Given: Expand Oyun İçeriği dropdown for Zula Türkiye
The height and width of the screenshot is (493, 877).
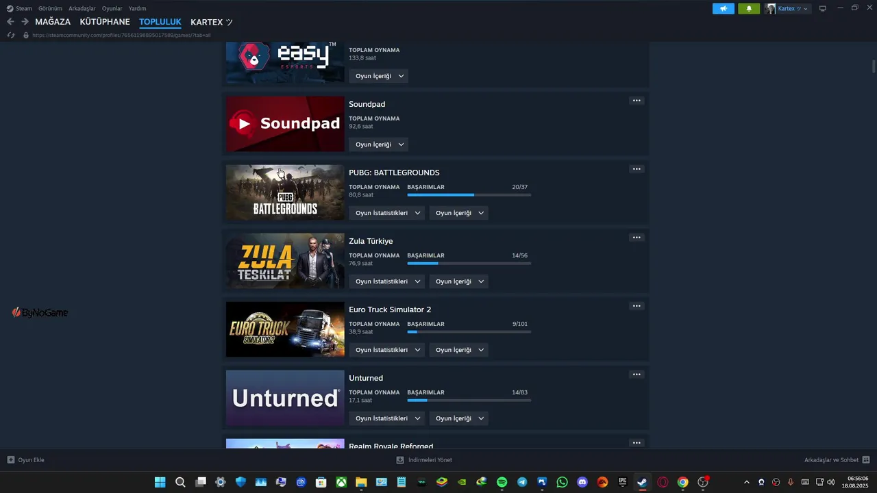Looking at the screenshot, I should click(458, 281).
